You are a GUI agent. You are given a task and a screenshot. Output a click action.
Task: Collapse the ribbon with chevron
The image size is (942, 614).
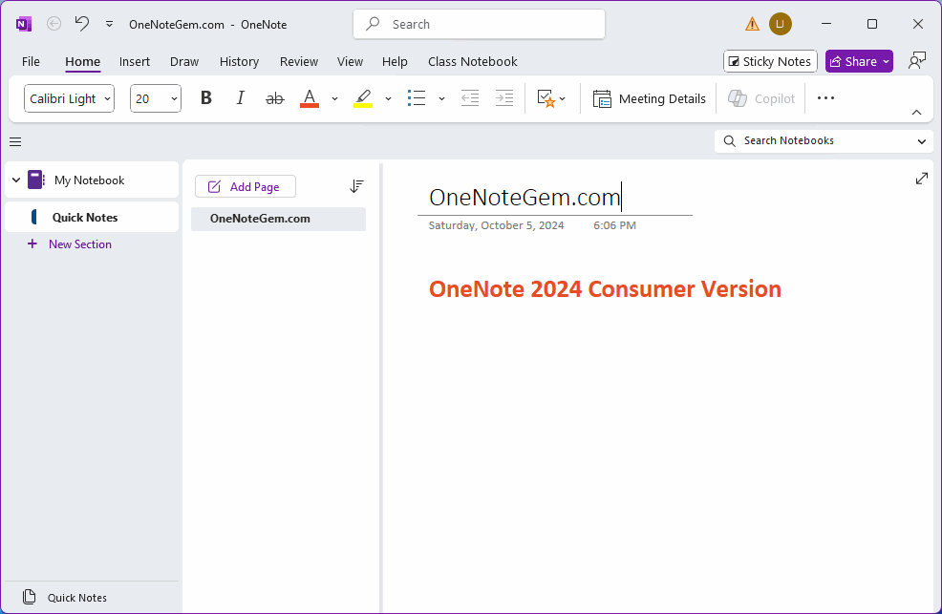[x=916, y=113]
